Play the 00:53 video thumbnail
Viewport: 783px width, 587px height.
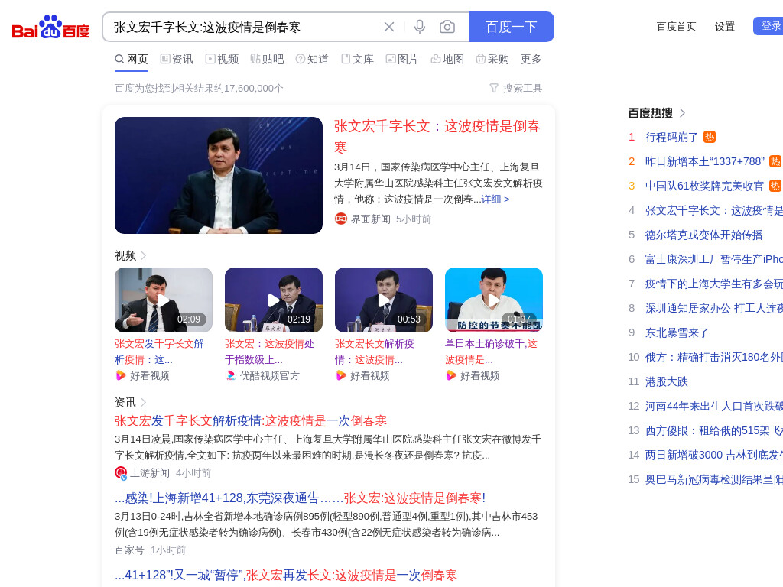[384, 300]
